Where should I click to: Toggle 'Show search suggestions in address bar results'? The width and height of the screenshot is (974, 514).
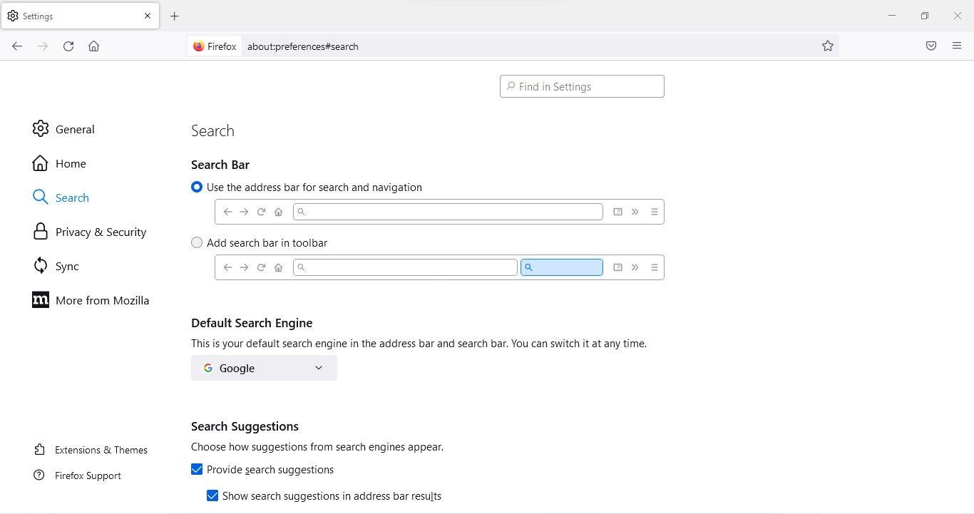(212, 496)
